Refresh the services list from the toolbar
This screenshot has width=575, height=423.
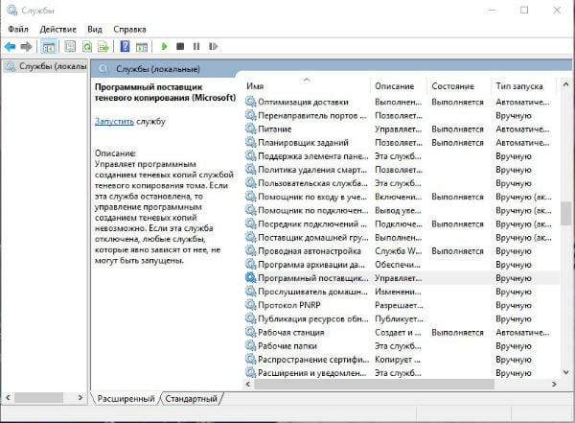click(x=87, y=47)
